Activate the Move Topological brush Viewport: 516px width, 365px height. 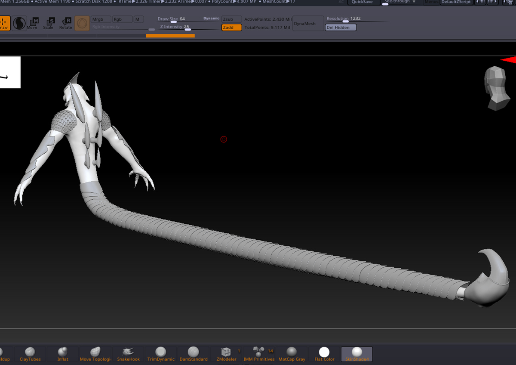95,354
